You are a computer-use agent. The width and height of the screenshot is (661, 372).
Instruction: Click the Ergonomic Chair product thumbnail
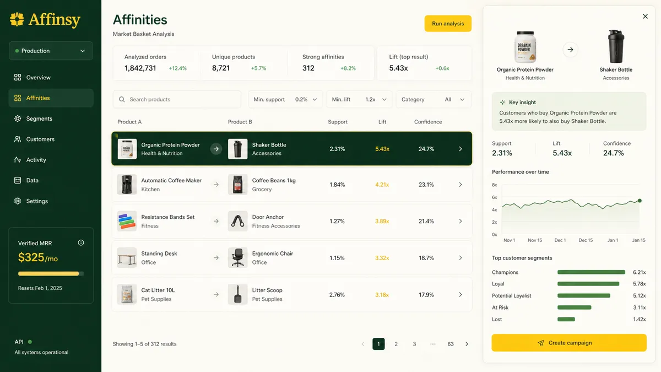(x=238, y=258)
